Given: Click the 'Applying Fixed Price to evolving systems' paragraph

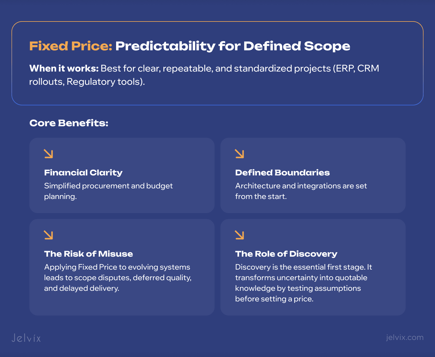Looking at the screenshot, I should coord(118,278).
